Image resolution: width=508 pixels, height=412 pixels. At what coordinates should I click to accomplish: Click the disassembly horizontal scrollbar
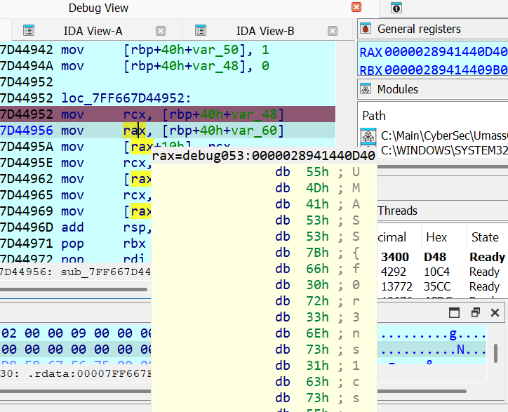pyautogui.click(x=74, y=288)
